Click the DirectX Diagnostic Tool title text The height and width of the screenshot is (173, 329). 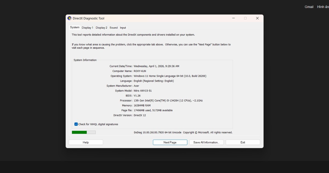click(x=88, y=18)
